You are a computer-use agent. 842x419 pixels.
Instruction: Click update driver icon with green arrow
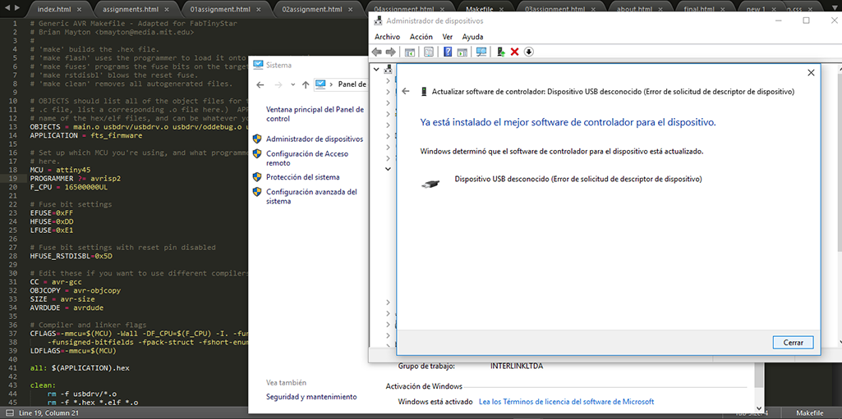point(500,52)
